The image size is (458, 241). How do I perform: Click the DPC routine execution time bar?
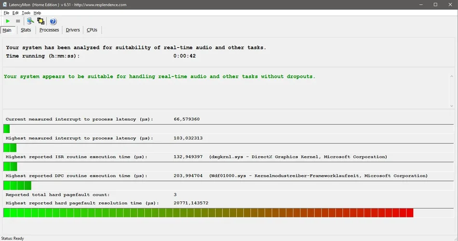click(x=229, y=186)
